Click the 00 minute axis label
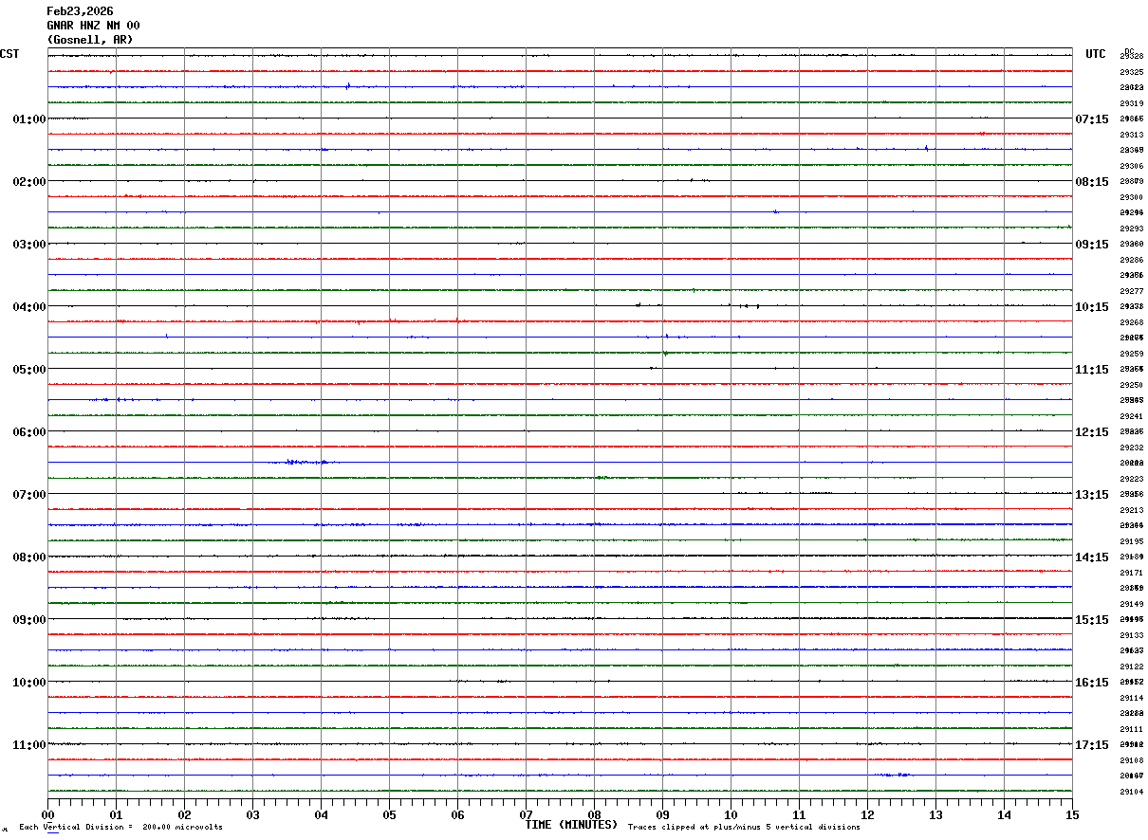 click(48, 814)
